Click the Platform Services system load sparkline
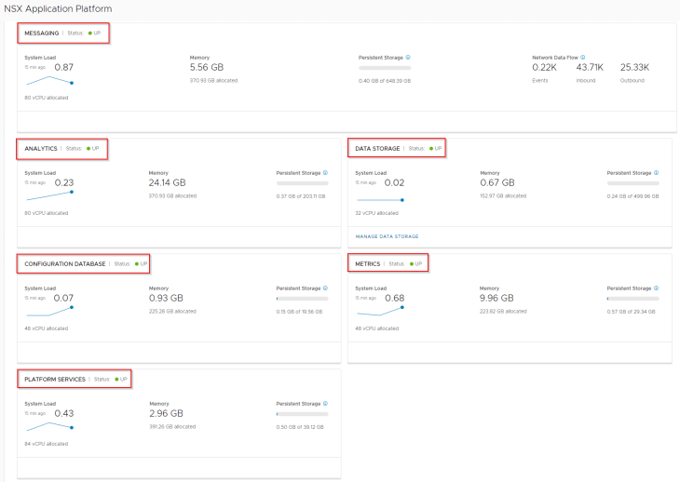This screenshot has height=482, width=680. pos(49,426)
